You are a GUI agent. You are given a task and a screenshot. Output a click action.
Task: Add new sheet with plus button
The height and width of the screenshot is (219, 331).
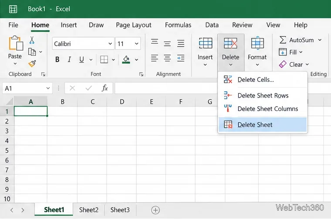pyautogui.click(x=155, y=210)
